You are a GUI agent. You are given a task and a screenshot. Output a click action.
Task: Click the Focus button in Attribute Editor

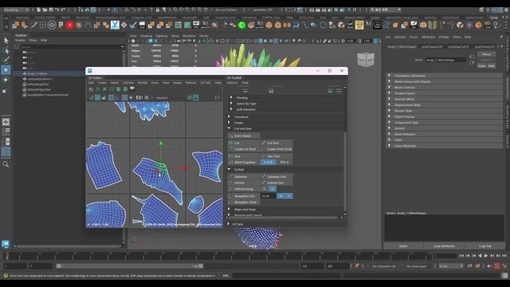point(486,54)
